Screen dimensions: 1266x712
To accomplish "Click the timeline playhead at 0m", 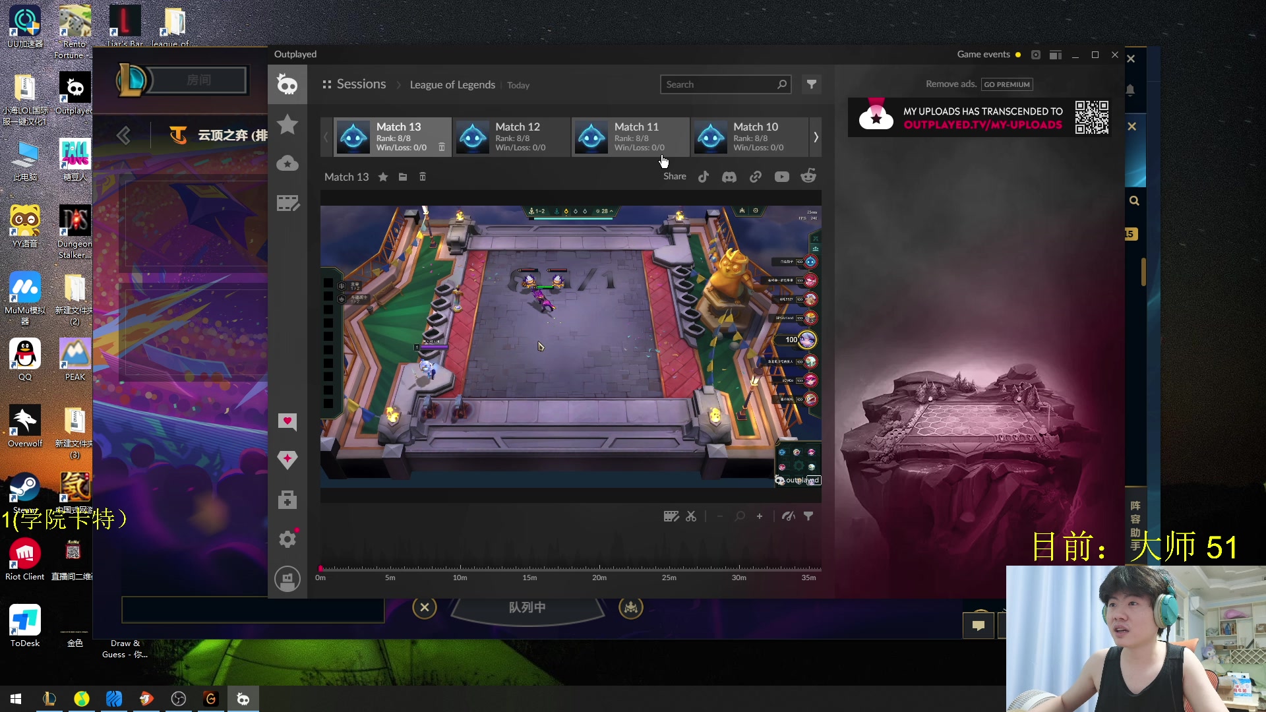I will point(321,568).
